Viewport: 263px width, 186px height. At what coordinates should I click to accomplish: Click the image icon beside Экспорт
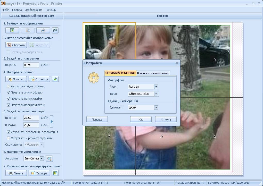point(55,173)
